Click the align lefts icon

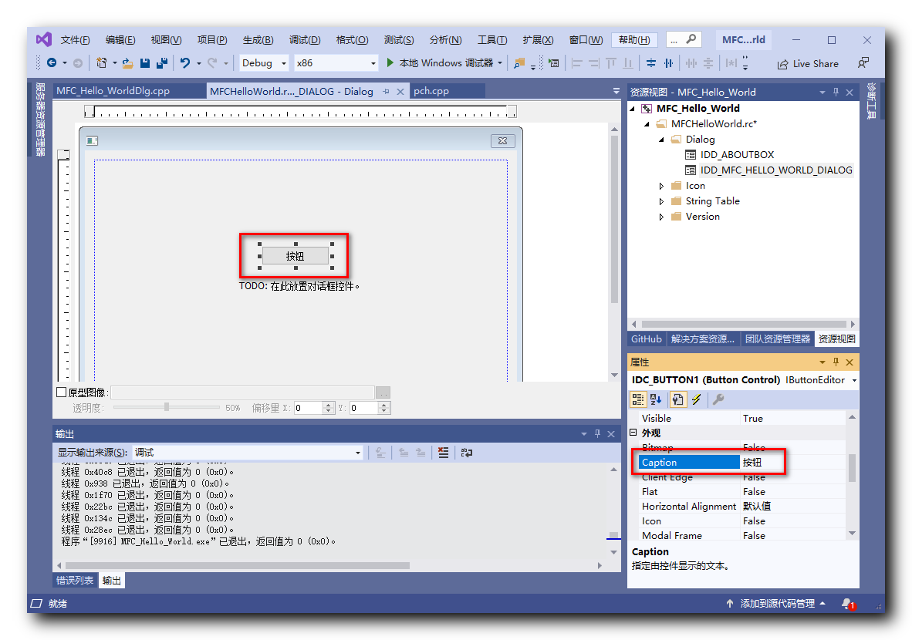pos(577,62)
